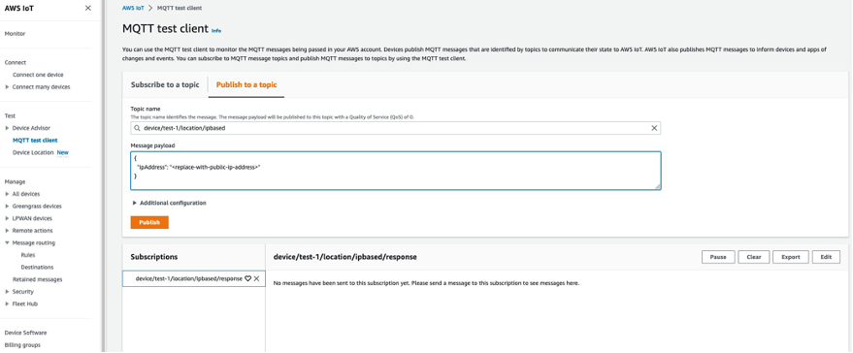The width and height of the screenshot is (853, 353).
Task: Click the Topic name input field
Action: point(396,128)
